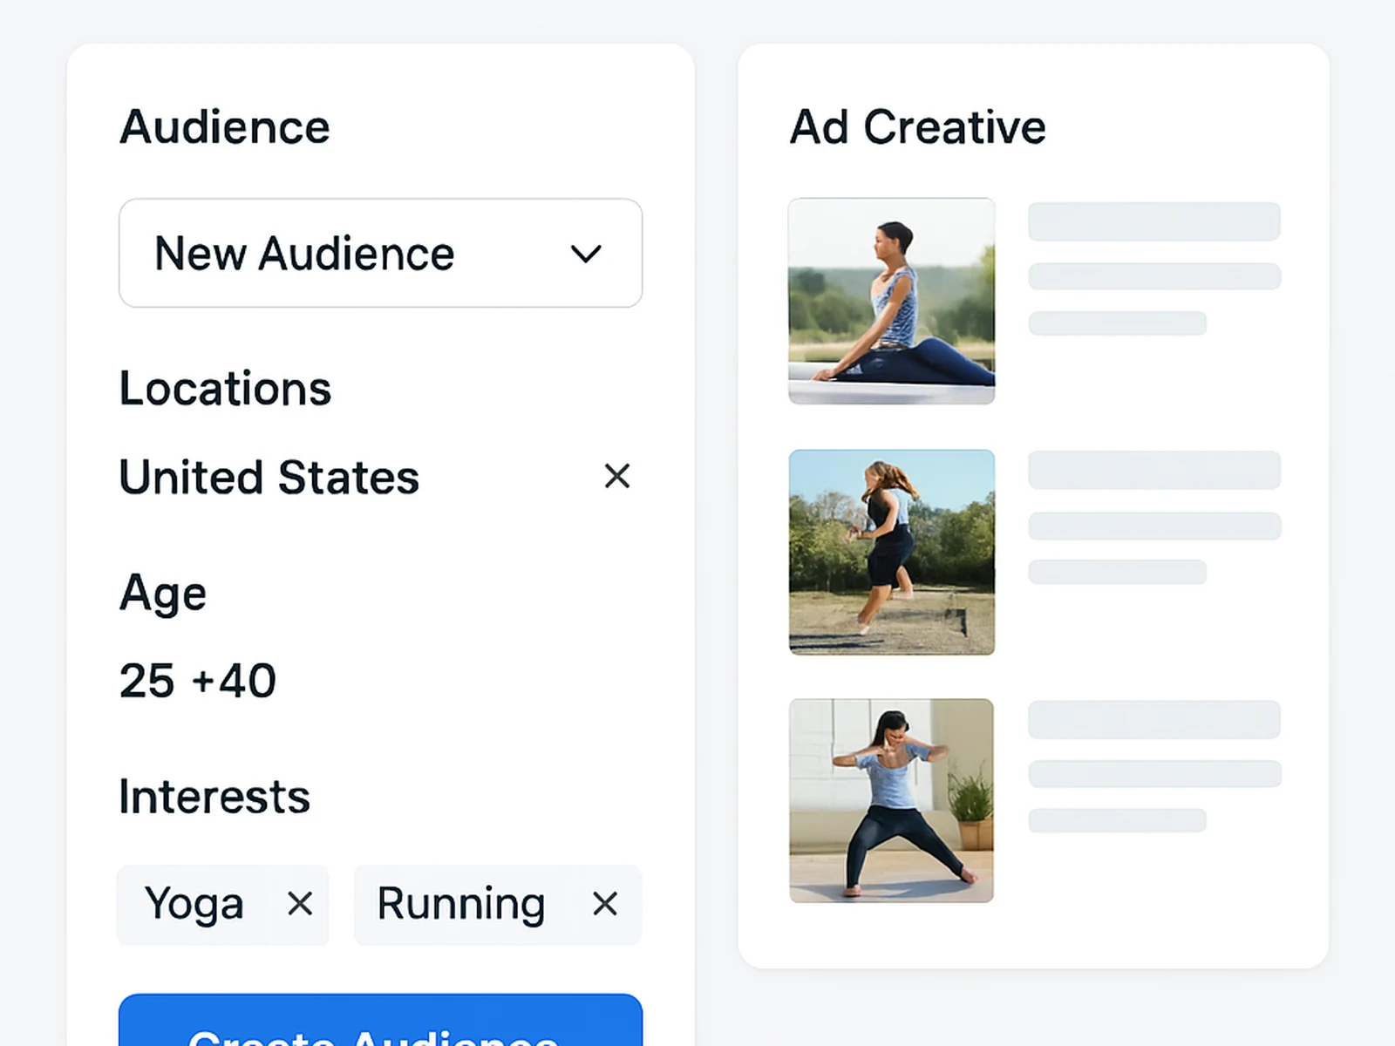Click inside the New Audience field

click(303, 254)
